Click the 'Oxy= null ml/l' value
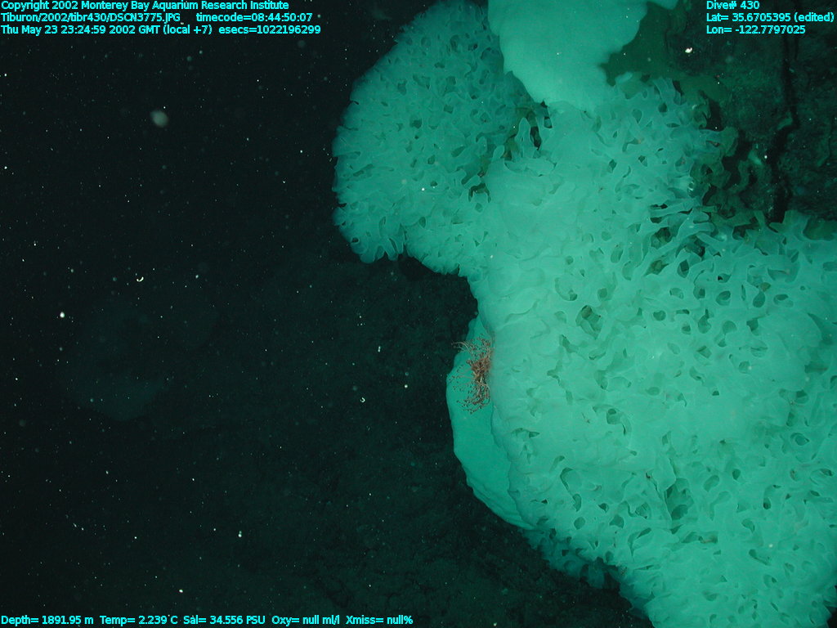Viewport: 837px width, 628px height. pos(306,620)
